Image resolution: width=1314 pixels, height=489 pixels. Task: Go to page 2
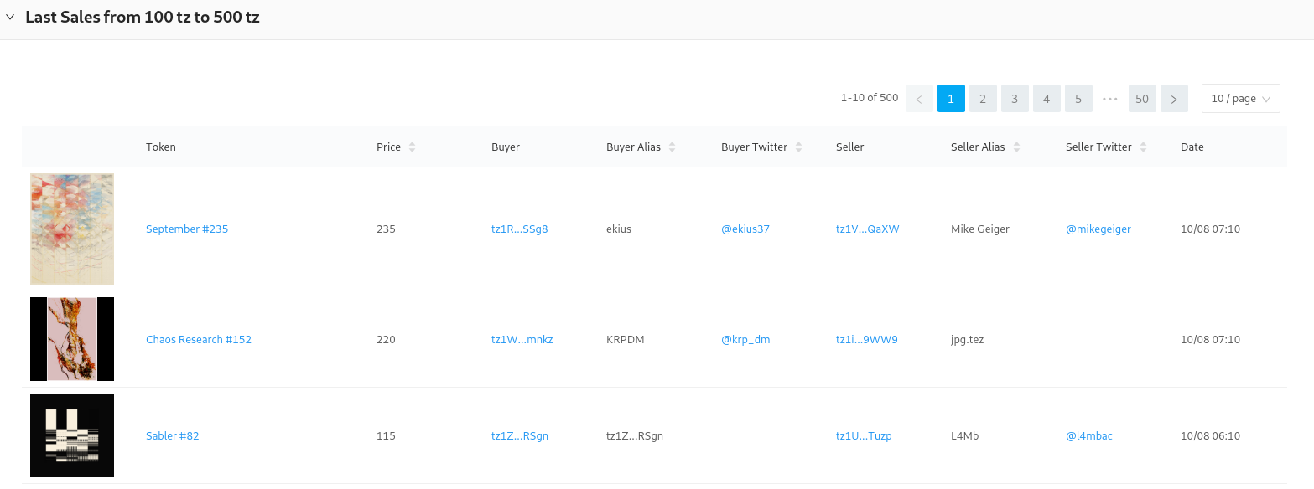[x=983, y=99]
